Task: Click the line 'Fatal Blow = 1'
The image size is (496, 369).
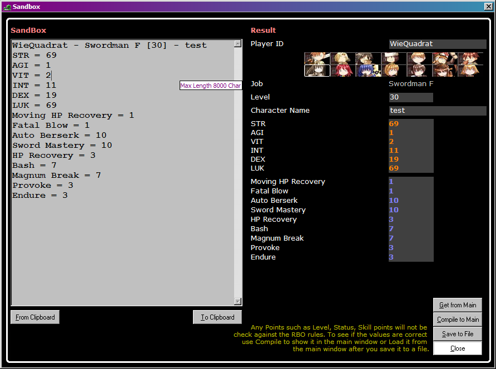Action: [x=51, y=125]
